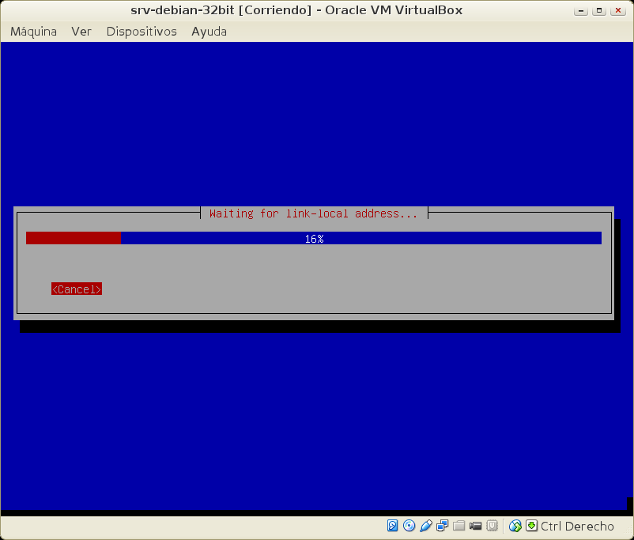Click the mouse integration status icon

[515, 526]
